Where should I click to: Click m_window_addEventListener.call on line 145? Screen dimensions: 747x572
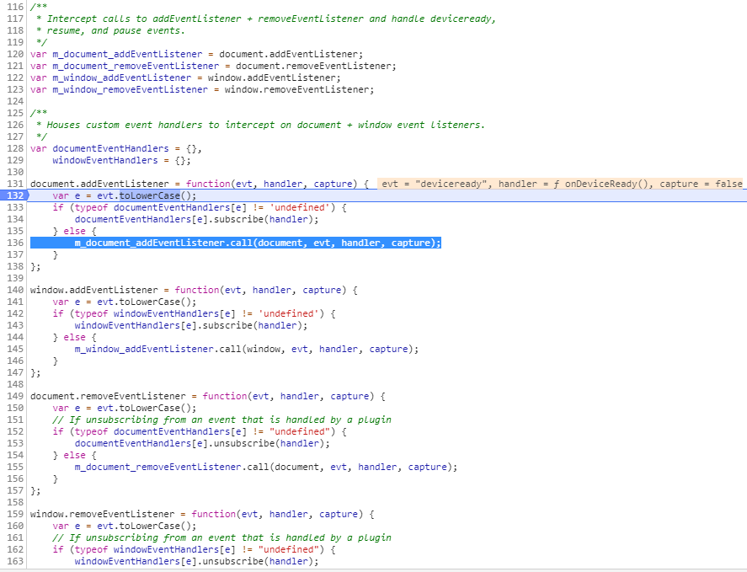157,349
